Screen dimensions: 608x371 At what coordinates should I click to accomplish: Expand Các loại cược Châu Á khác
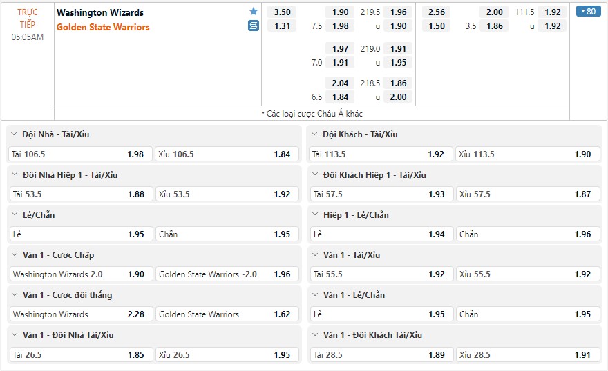click(x=312, y=113)
